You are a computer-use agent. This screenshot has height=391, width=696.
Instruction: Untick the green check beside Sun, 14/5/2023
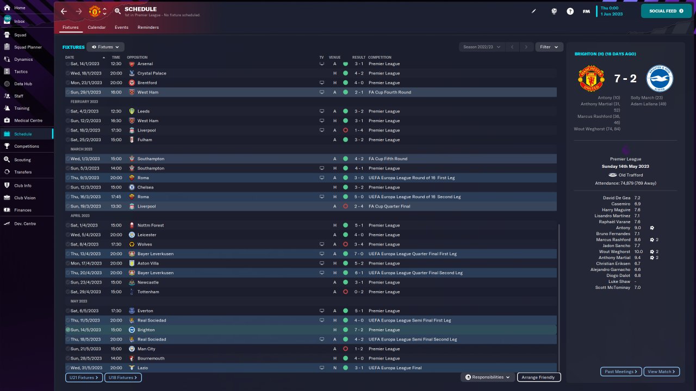coord(68,330)
